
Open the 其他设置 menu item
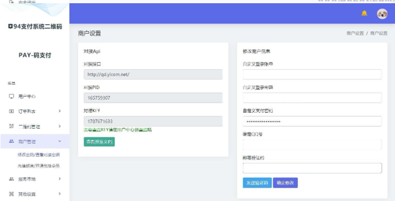[35, 194]
